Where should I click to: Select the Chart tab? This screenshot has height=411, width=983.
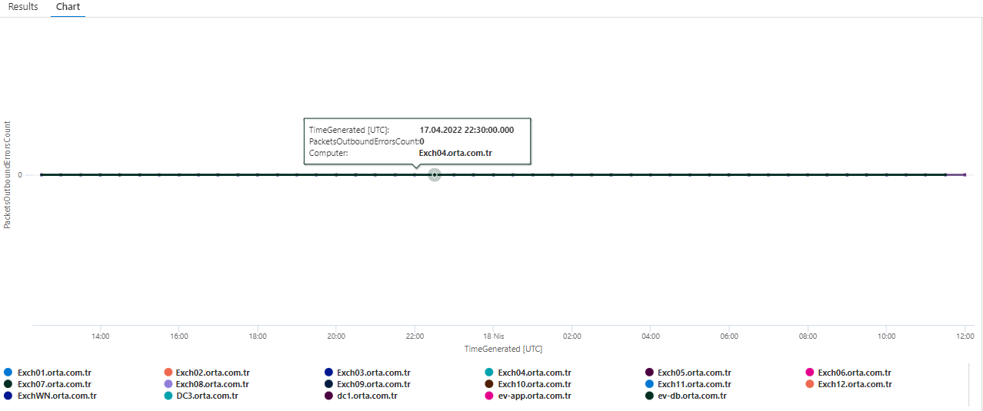click(68, 7)
